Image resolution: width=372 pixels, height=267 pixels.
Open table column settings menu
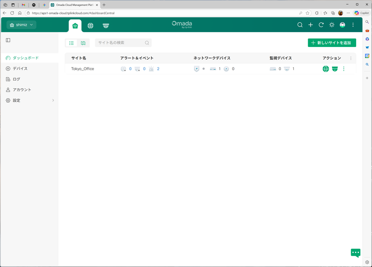tap(351, 58)
